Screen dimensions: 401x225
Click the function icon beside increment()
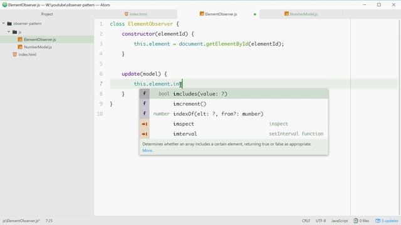pos(145,104)
